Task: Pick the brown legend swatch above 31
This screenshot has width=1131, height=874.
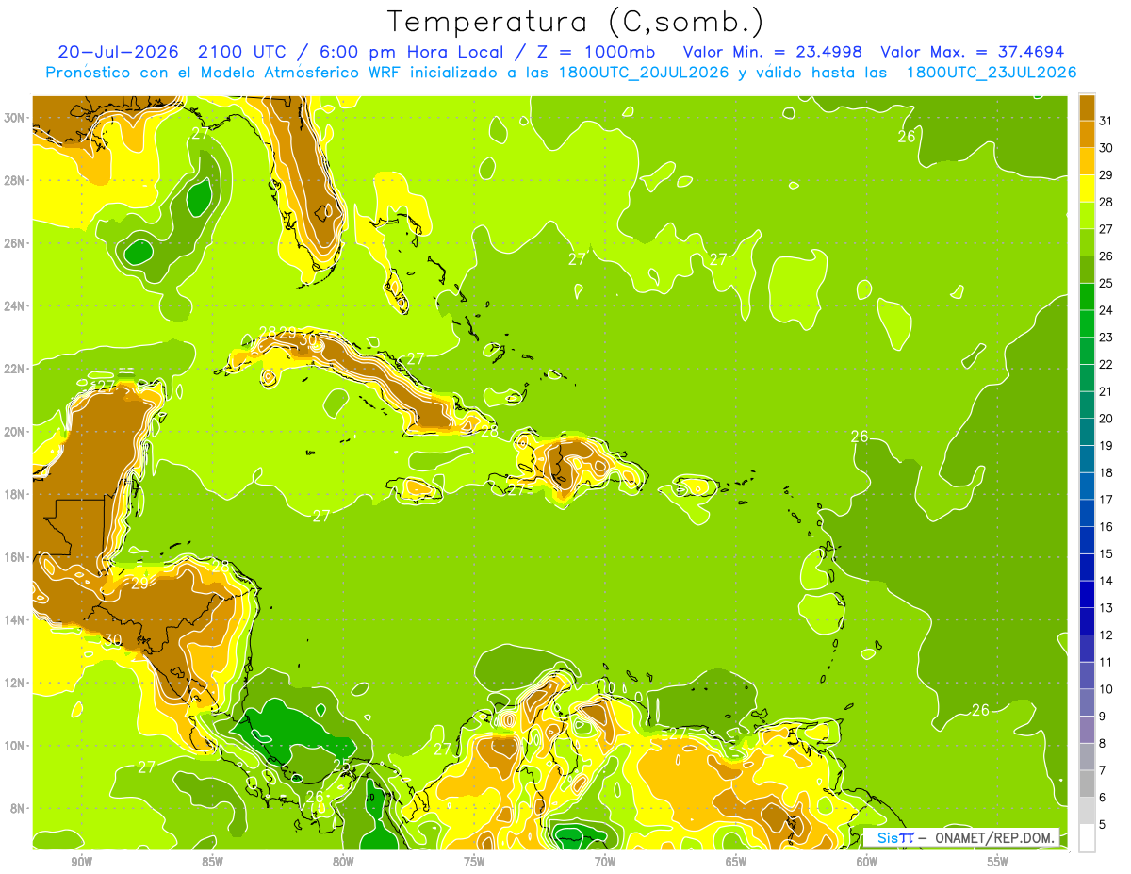Action: pyautogui.click(x=1087, y=107)
